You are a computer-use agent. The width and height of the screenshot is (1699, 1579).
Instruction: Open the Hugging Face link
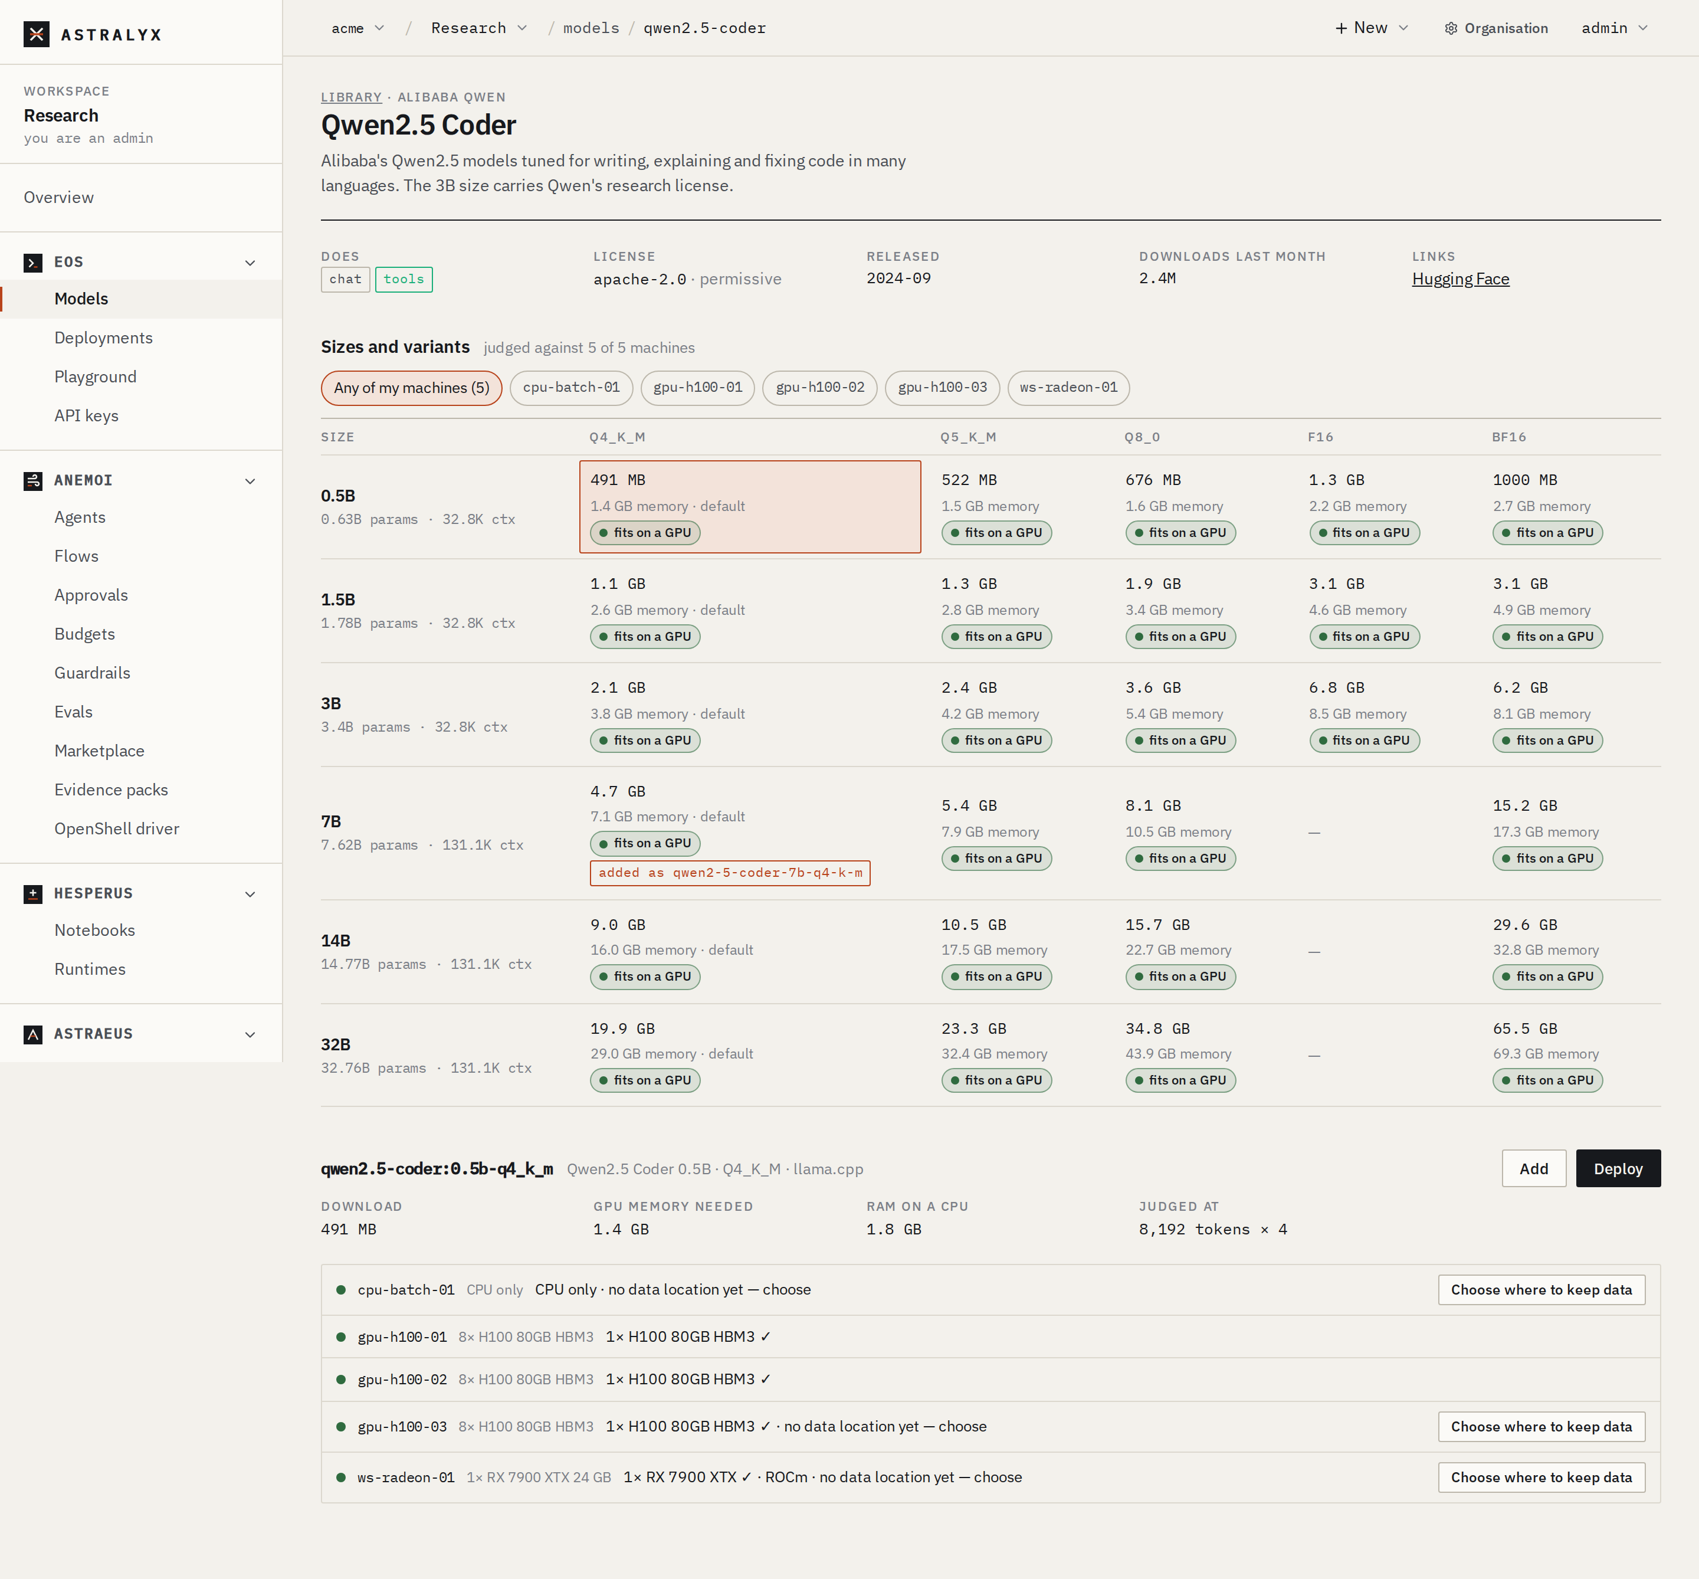click(x=1460, y=279)
